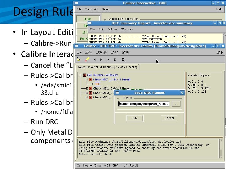The image size is (226, 169).
Task: Click the Z zoom button in RVE toolbar
Action: point(123,59)
